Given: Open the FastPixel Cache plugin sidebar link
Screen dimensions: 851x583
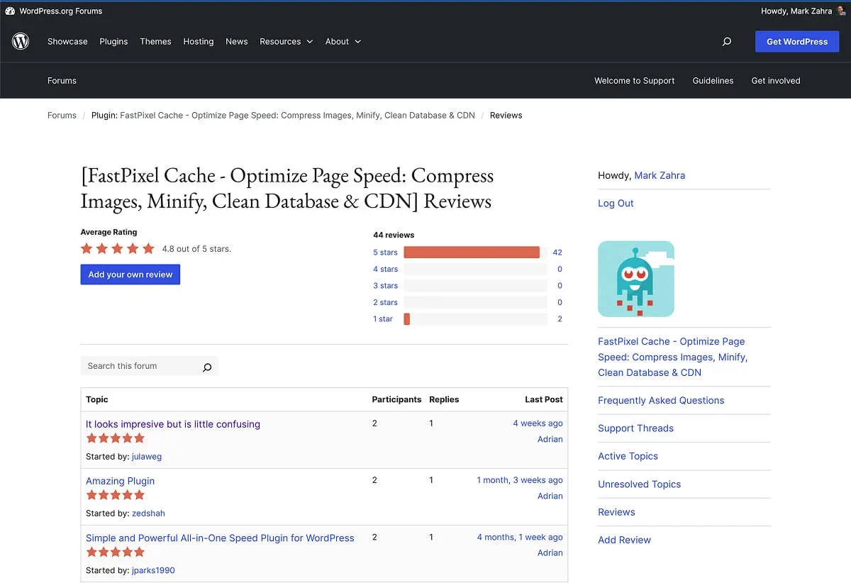Looking at the screenshot, I should [x=673, y=357].
